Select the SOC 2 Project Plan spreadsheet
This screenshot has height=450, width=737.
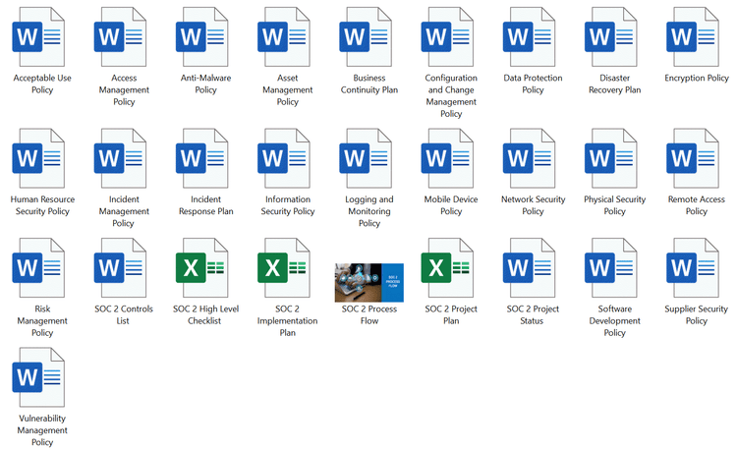(x=450, y=268)
